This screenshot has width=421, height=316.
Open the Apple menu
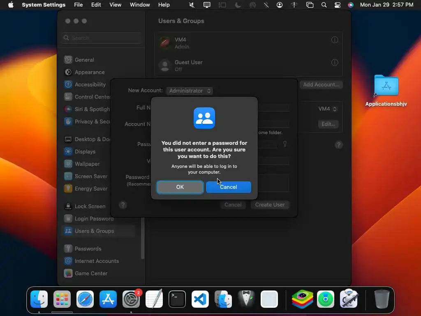(11, 5)
